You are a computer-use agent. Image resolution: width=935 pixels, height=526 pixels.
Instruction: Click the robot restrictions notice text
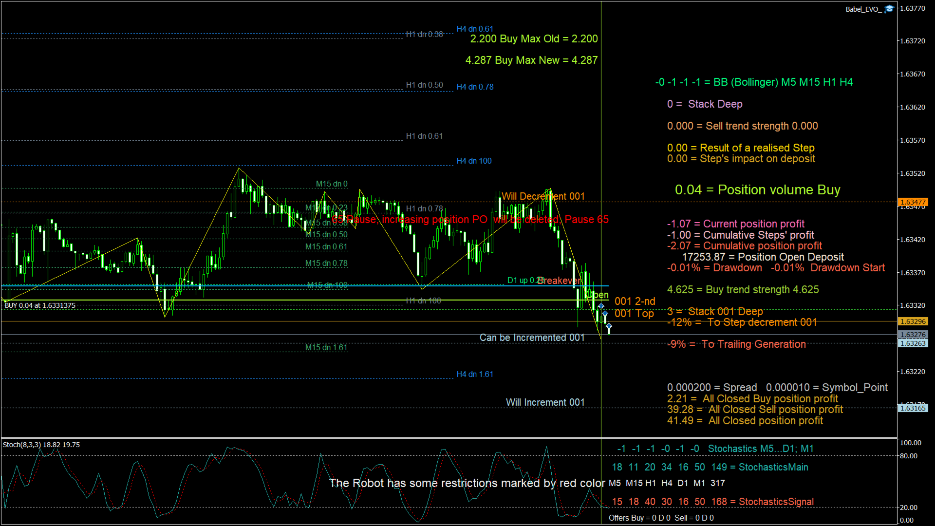pos(467,483)
